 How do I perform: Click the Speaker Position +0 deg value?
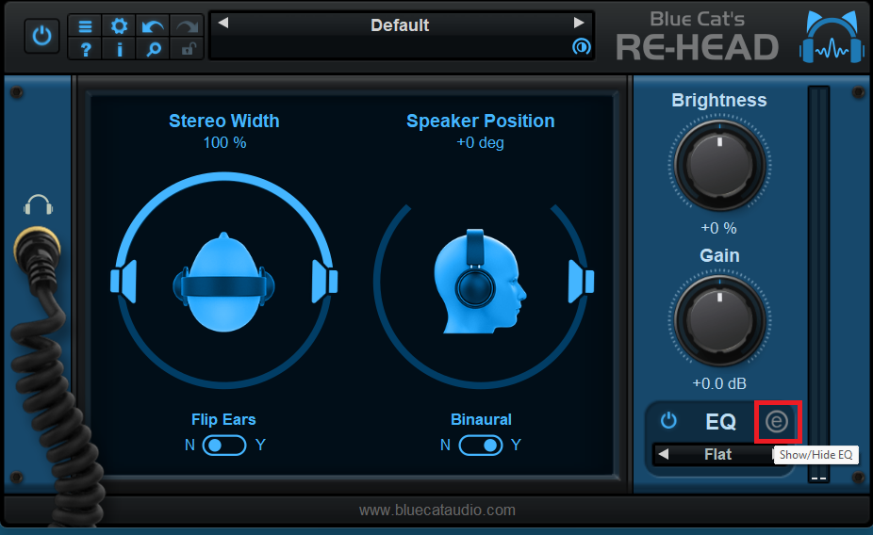pos(481,143)
